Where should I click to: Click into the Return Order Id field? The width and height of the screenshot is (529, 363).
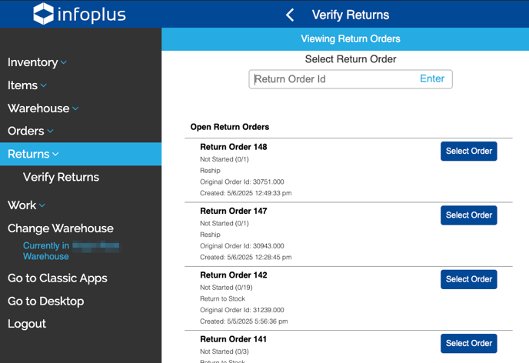click(334, 79)
